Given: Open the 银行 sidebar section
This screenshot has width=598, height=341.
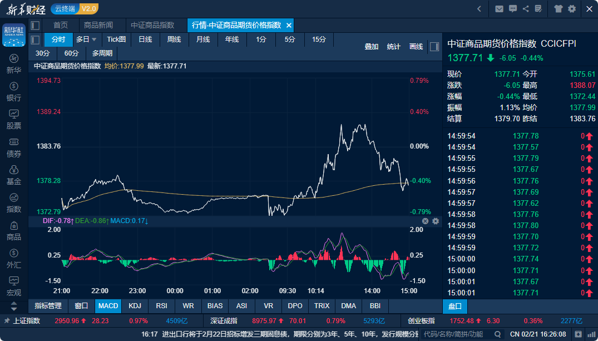Looking at the screenshot, I should [x=14, y=92].
